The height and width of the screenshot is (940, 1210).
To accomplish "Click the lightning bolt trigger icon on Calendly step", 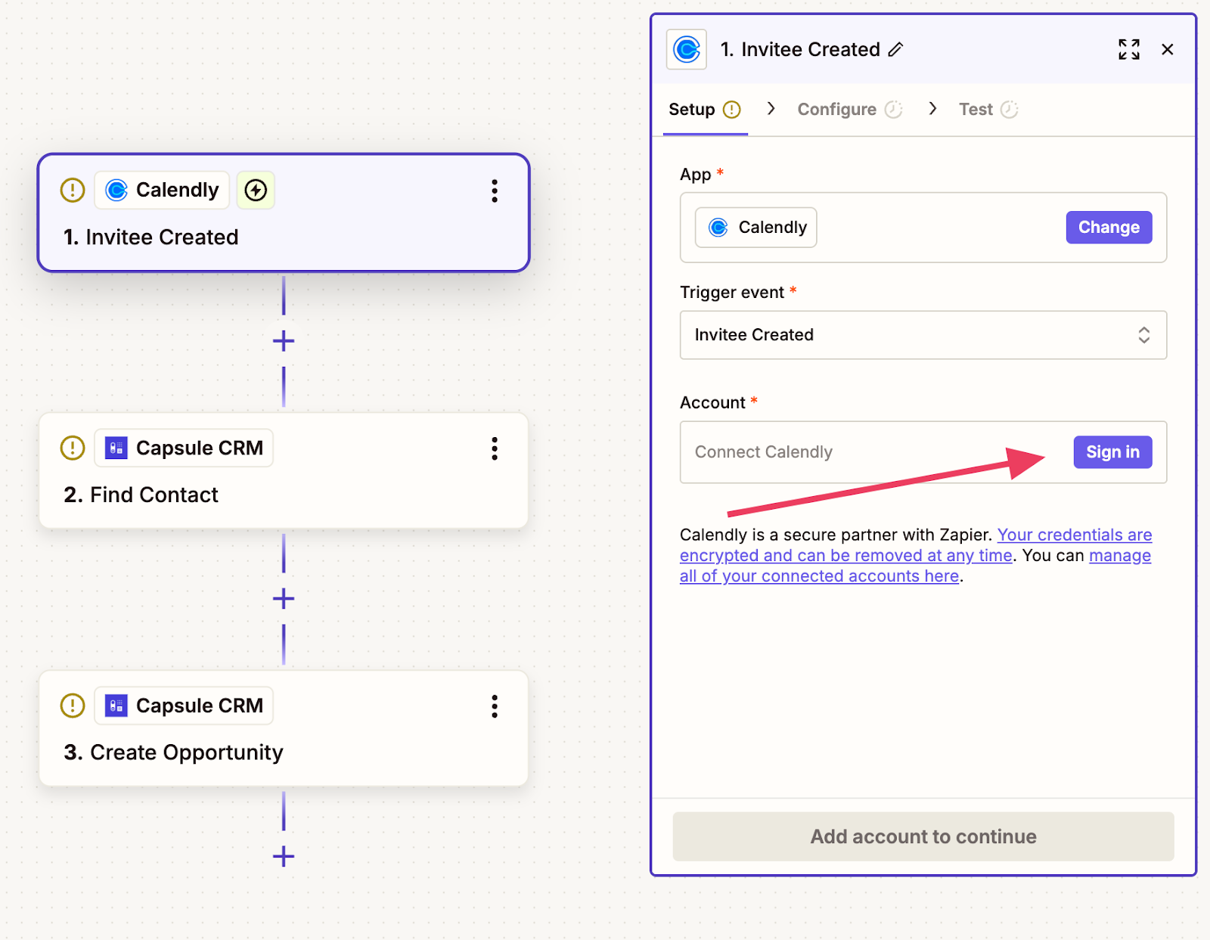I will pos(256,190).
